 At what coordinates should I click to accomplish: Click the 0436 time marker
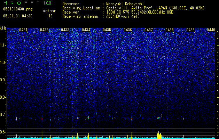(x=128, y=30)
